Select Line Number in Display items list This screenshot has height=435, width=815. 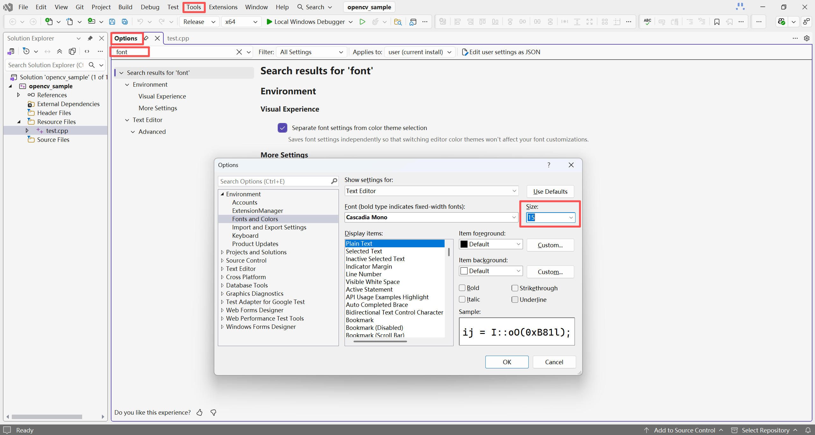(x=363, y=274)
